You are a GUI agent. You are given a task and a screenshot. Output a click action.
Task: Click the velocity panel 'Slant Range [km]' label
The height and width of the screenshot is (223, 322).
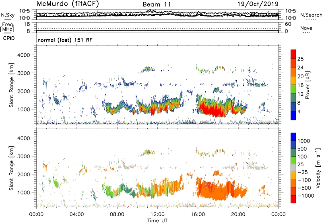(x=11, y=168)
